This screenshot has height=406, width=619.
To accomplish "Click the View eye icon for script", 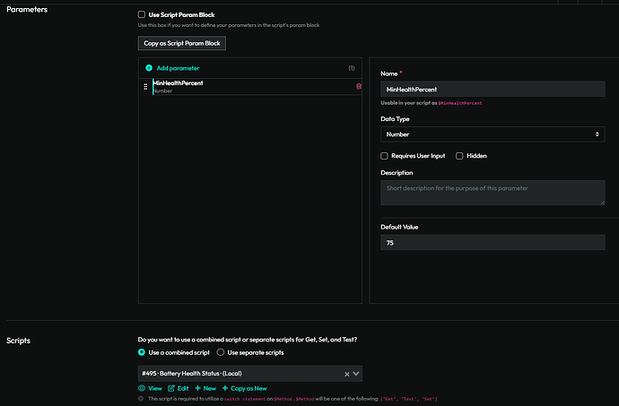I will point(142,387).
